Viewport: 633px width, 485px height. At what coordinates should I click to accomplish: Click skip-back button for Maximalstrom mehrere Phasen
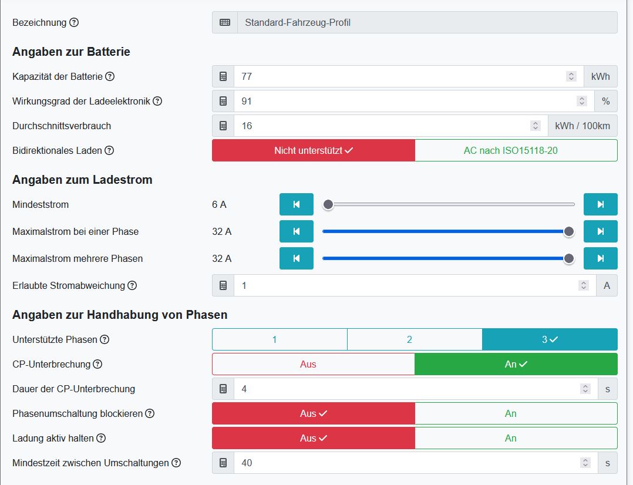pos(296,258)
